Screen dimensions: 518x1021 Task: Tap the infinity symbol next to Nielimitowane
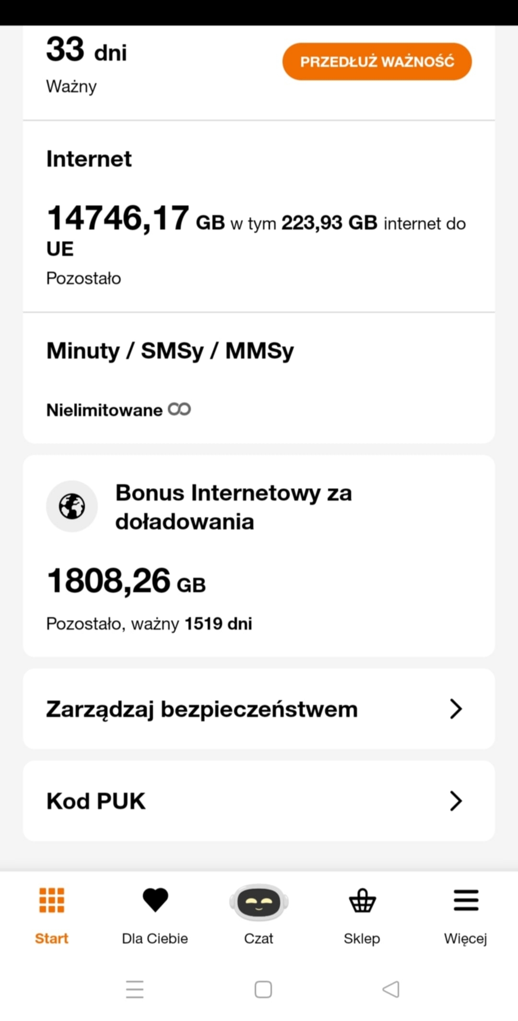(179, 409)
